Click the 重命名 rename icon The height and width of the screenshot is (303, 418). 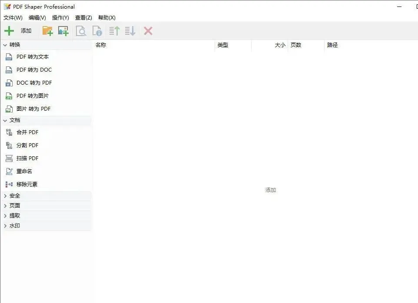coord(9,171)
